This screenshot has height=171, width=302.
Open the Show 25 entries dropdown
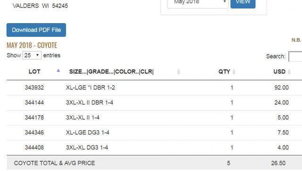[x=32, y=55]
